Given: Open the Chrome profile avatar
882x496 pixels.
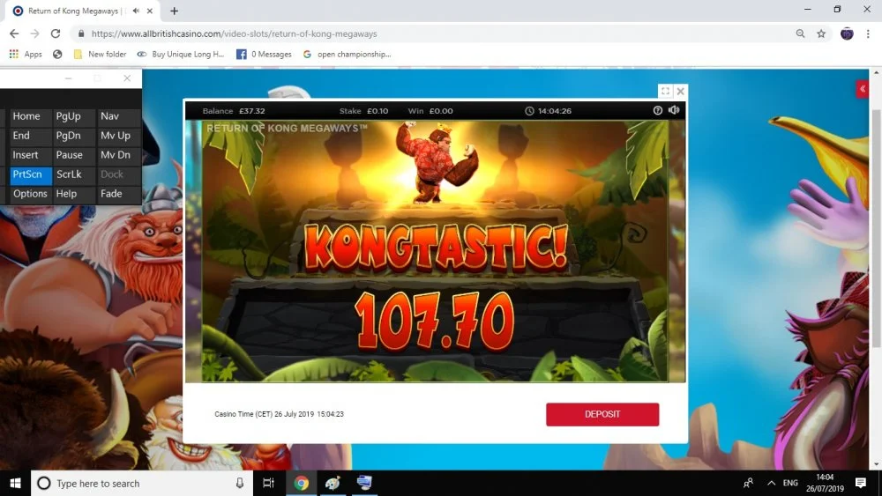Looking at the screenshot, I should (847, 33).
